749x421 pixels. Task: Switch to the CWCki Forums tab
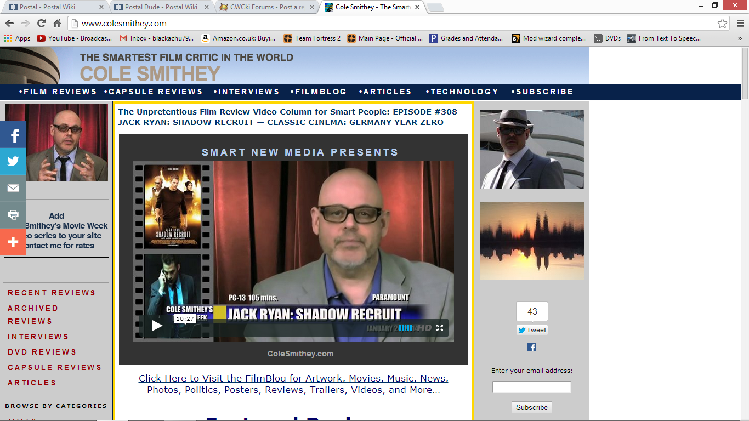coord(266,7)
